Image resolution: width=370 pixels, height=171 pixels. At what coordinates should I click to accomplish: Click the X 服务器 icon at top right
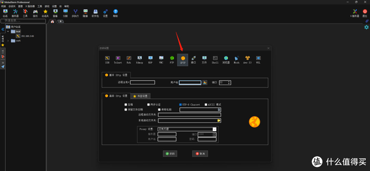pyautogui.click(x=355, y=13)
